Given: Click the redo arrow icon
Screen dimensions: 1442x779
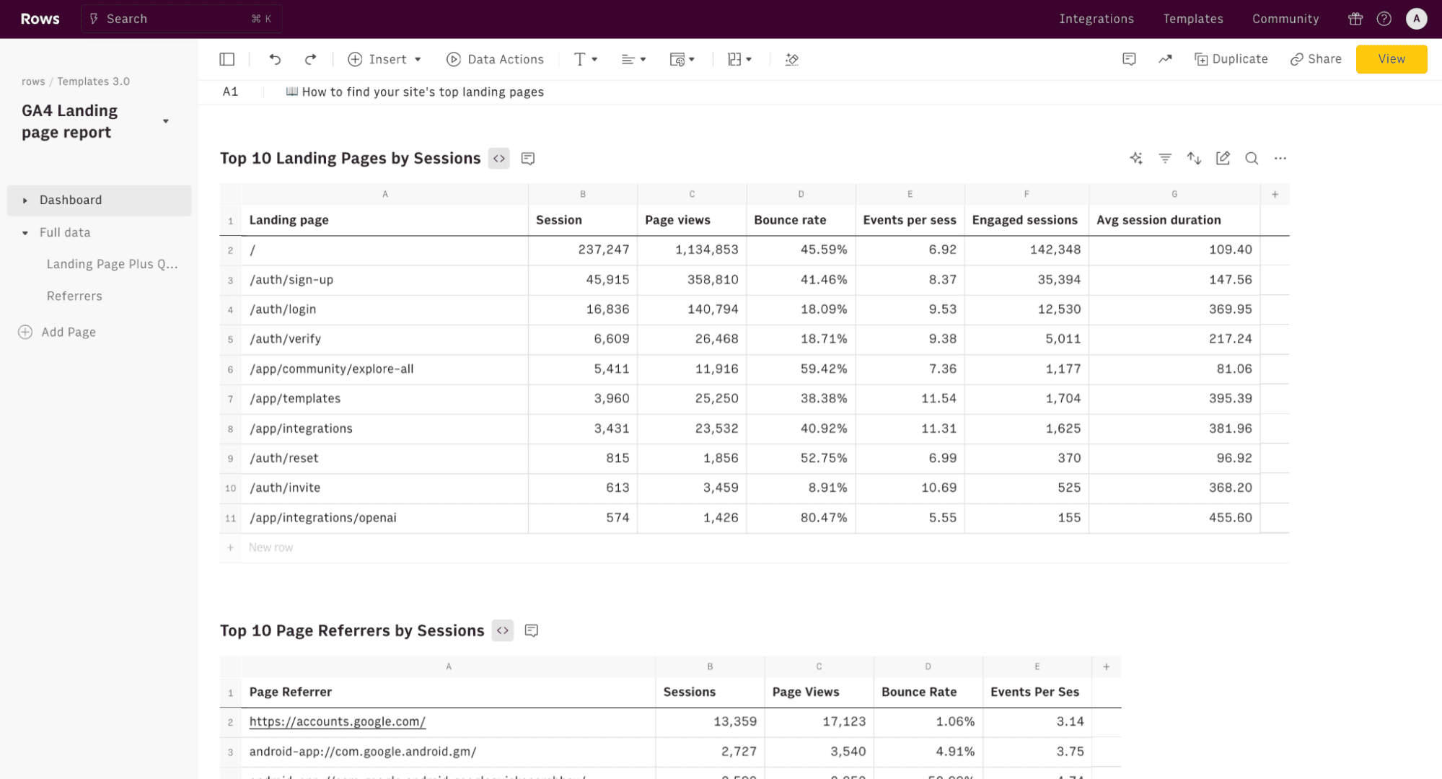Looking at the screenshot, I should pos(310,59).
